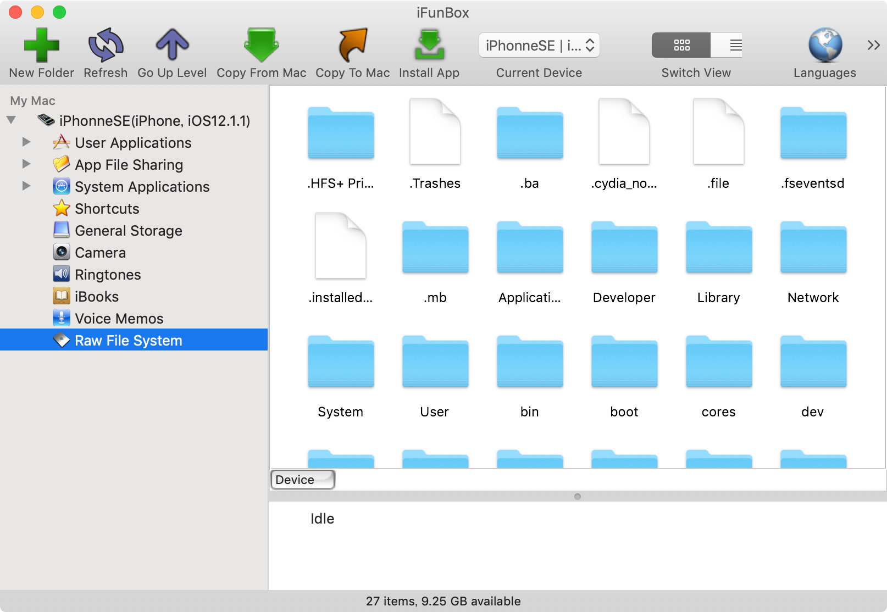Select the Applicati... folder
The image size is (887, 612).
tap(530, 248)
